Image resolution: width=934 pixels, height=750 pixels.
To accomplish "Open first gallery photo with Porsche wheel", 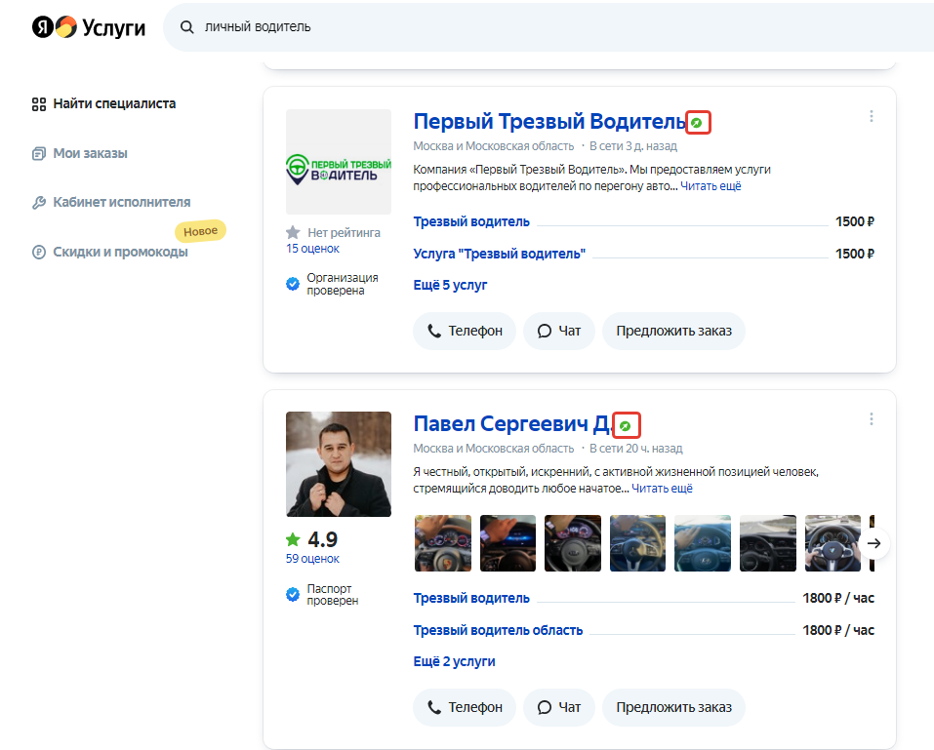I will [x=442, y=543].
